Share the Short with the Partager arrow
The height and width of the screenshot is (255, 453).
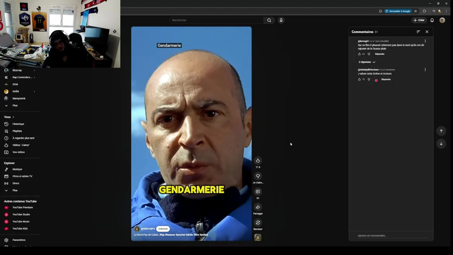point(258,207)
